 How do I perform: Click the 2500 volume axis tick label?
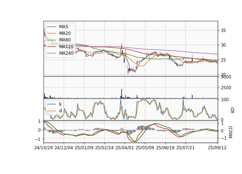tap(226, 88)
